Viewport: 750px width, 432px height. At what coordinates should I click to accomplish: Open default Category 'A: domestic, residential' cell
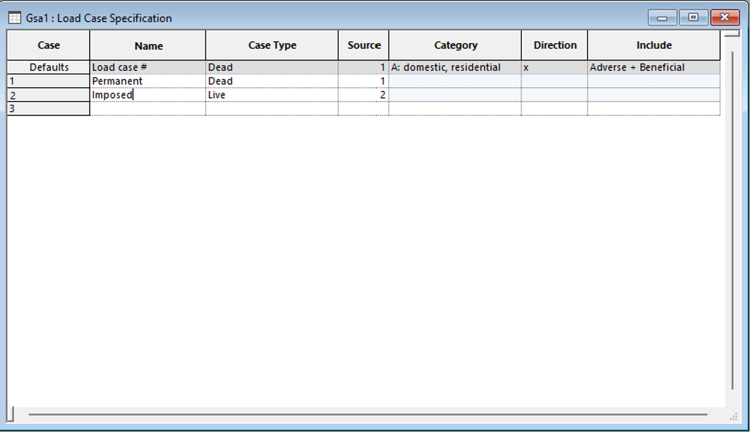(x=454, y=67)
